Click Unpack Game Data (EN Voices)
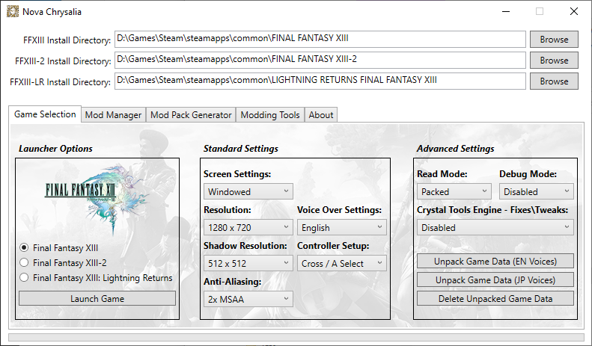 [495, 262]
